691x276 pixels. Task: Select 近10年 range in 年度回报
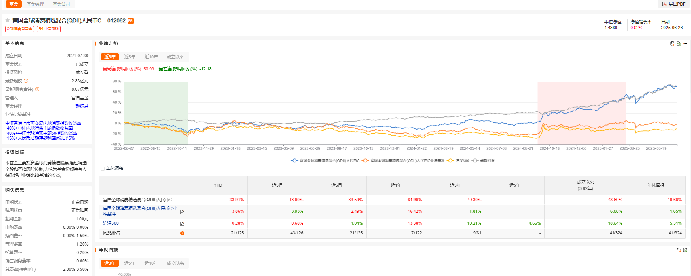tap(151, 263)
